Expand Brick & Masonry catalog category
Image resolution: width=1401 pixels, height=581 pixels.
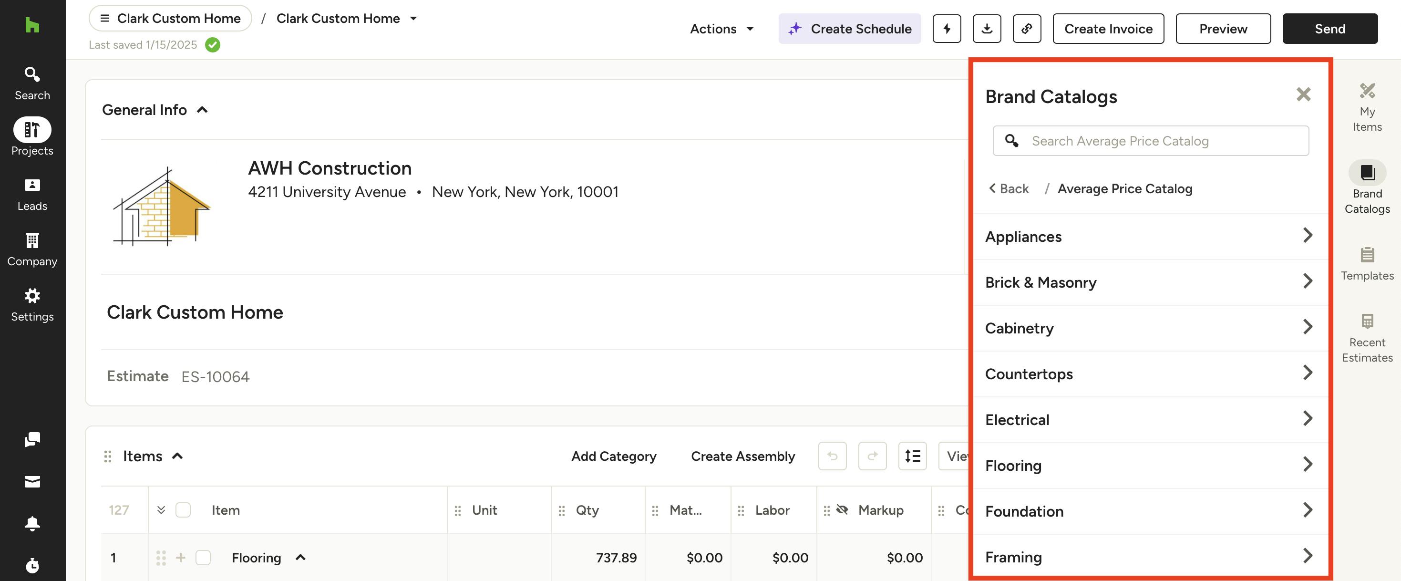click(x=1150, y=282)
